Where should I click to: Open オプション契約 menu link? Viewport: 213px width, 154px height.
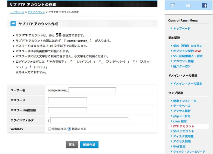[x=183, y=51]
